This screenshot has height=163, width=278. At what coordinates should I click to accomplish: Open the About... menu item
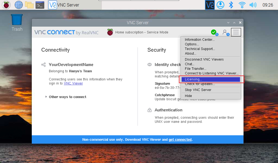(211, 54)
